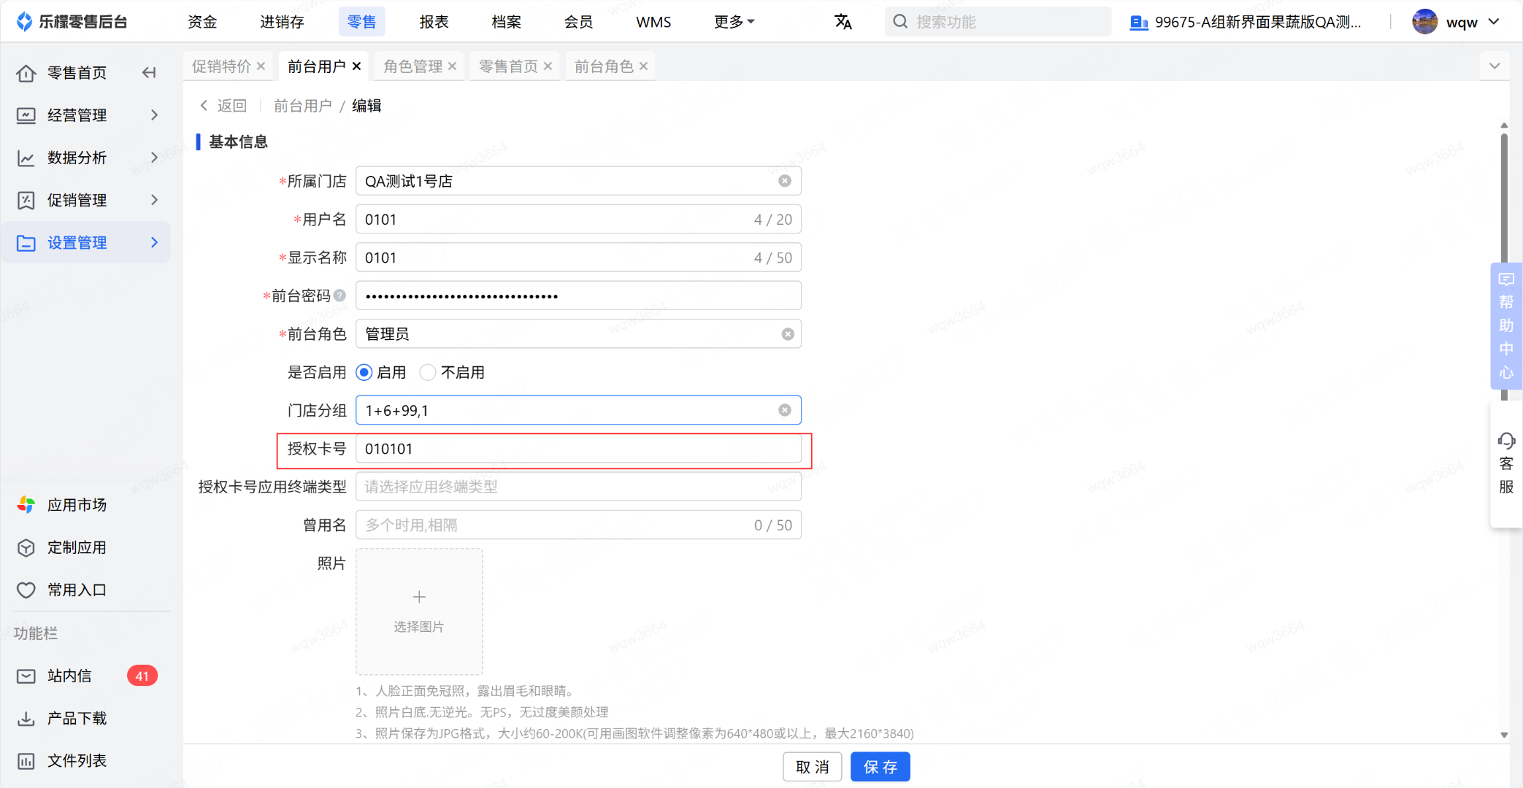Image resolution: width=1523 pixels, height=788 pixels.
Task: Clear the 所属门店 field with its X icon
Action: (785, 181)
